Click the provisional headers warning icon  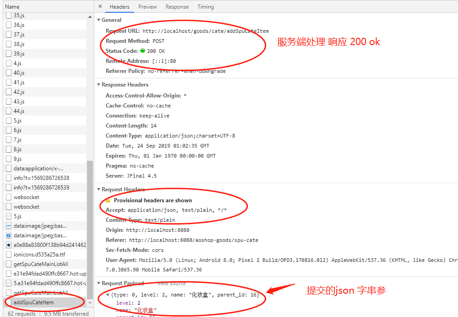tap(108, 200)
